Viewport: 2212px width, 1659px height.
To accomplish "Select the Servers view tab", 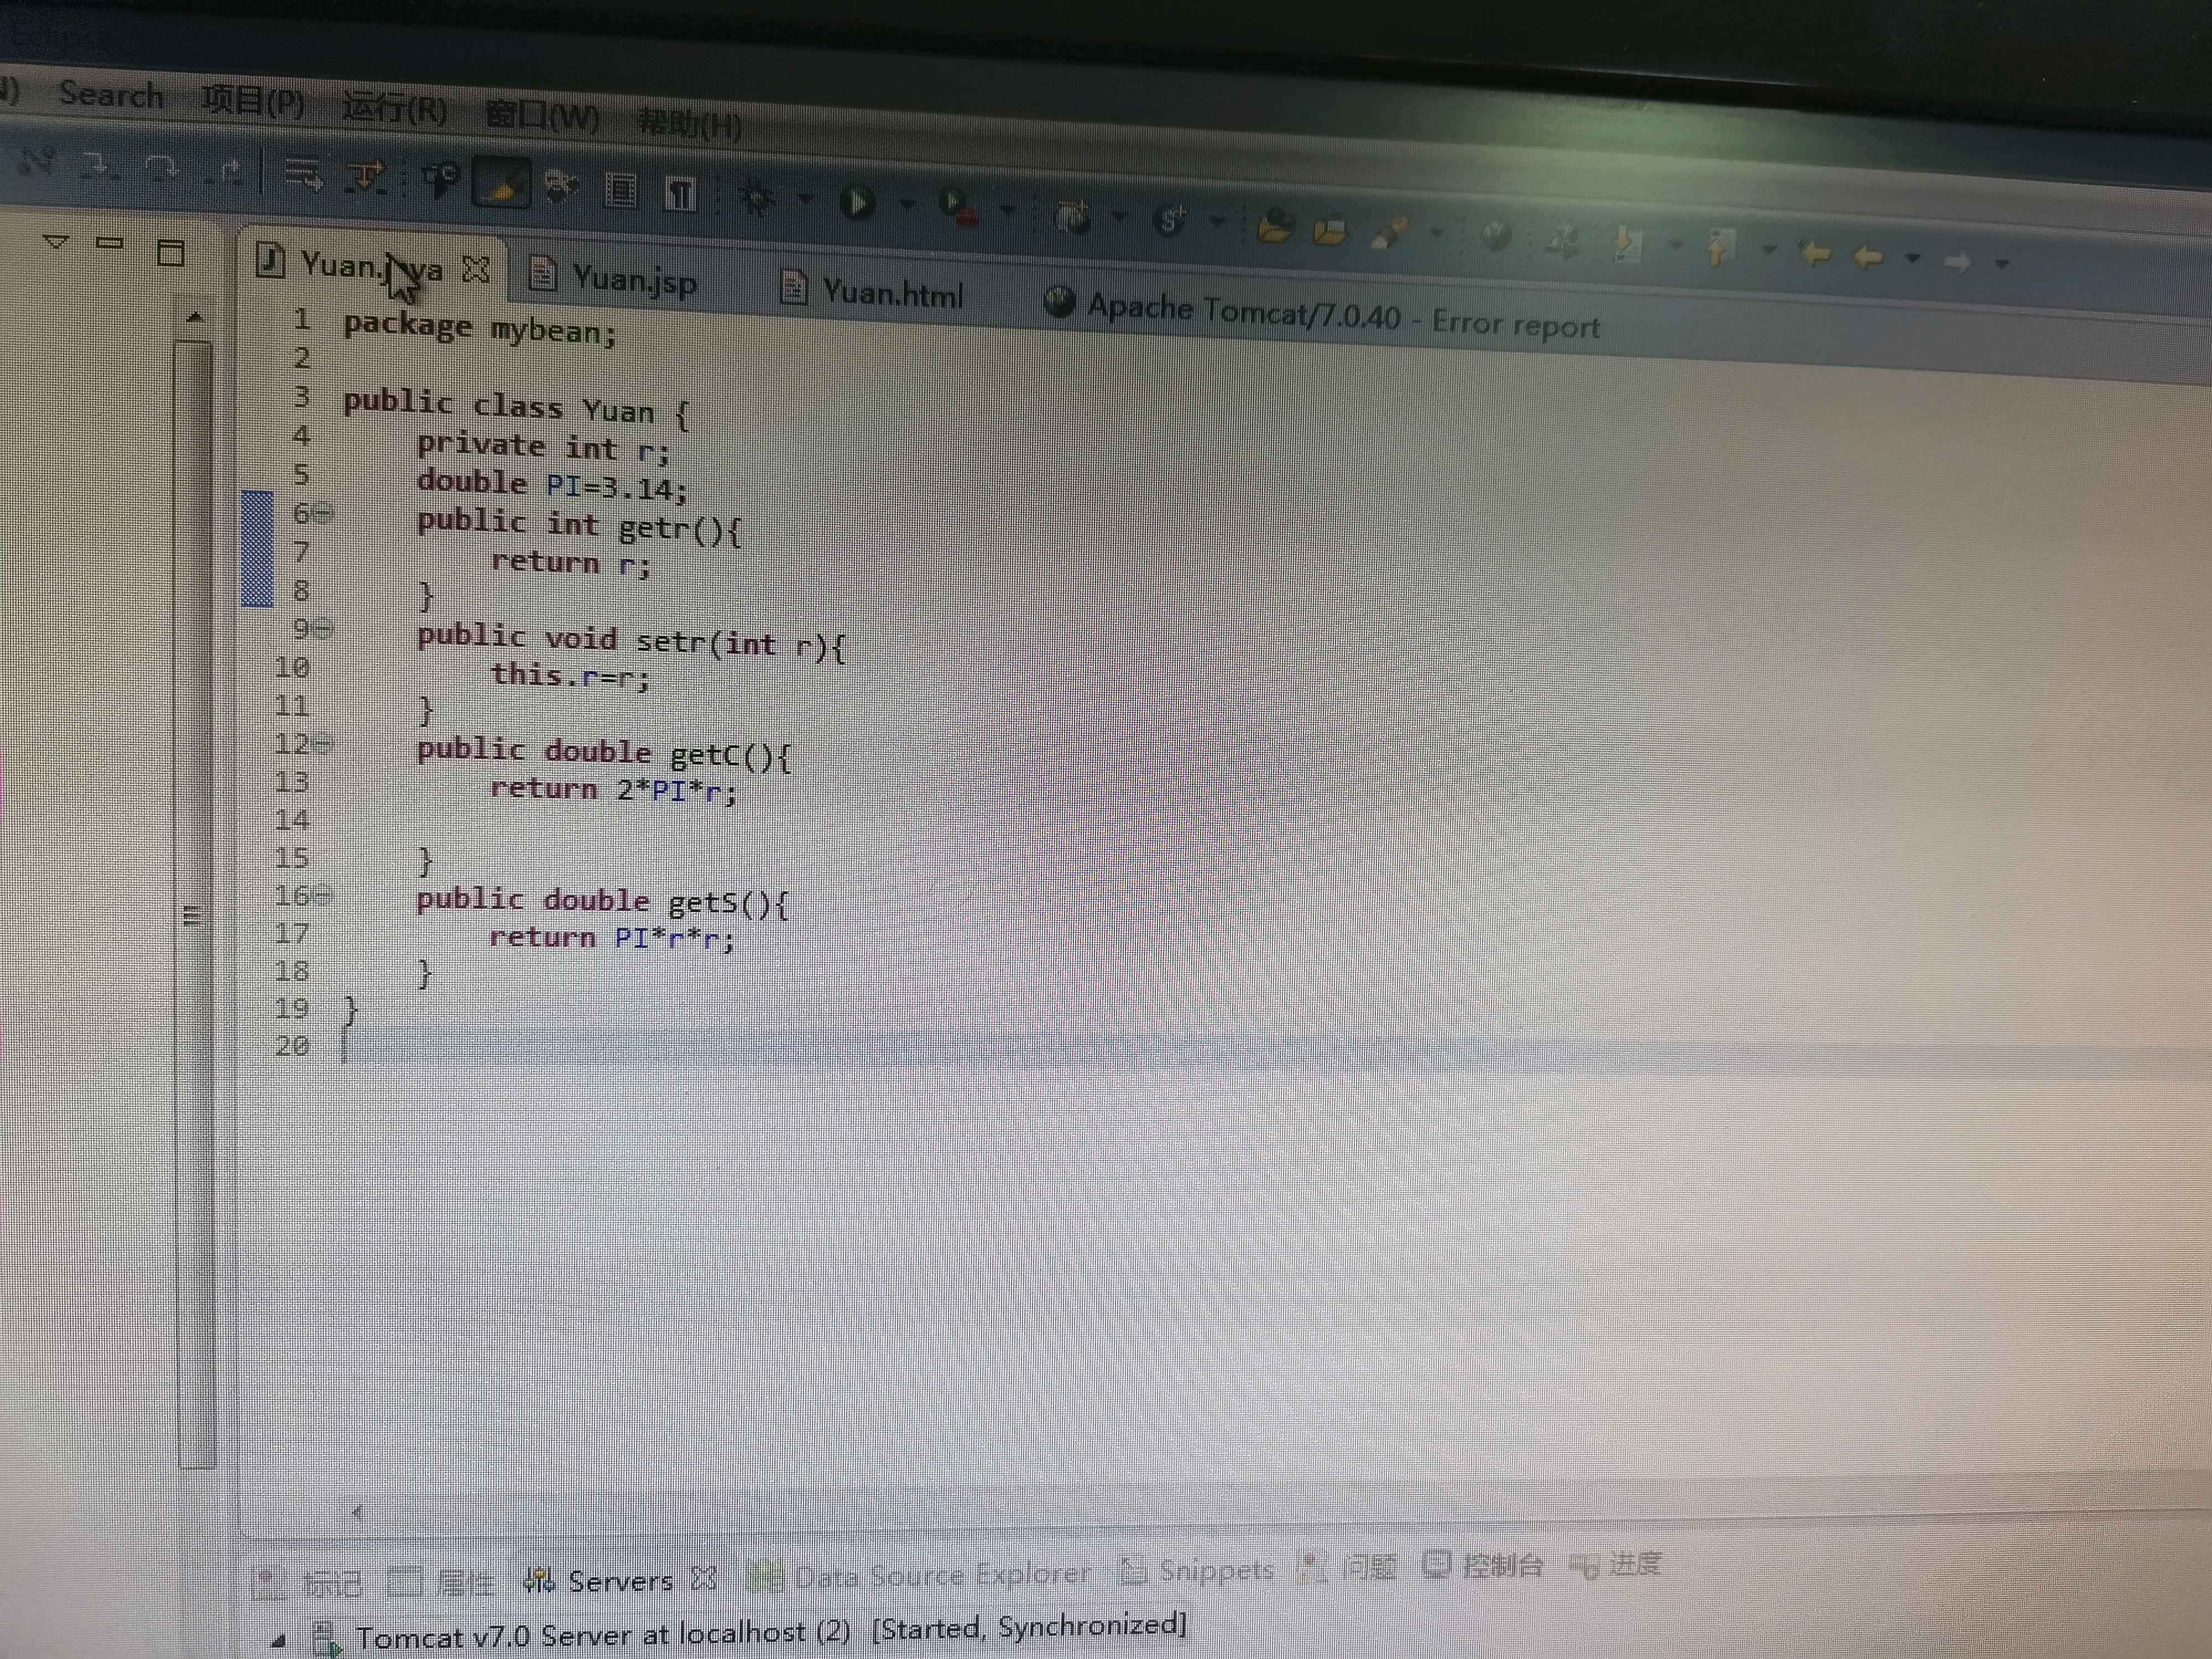I will tap(599, 1581).
